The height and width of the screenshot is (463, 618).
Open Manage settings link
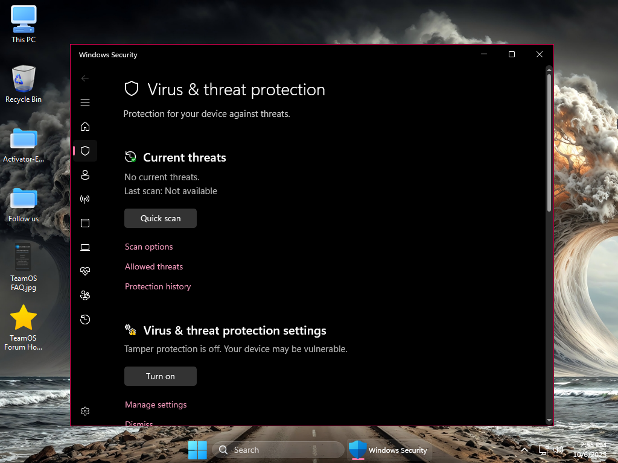[156, 405]
